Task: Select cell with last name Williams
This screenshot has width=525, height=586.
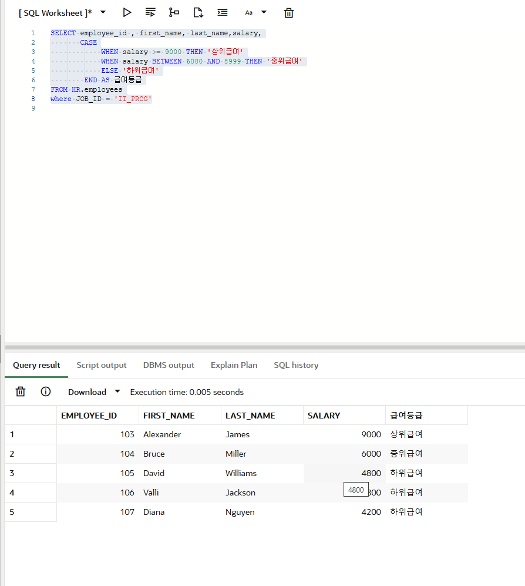Action: pos(262,473)
